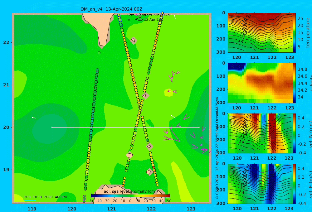Click the large magenta drifter arrow near 19.8N 122.5E
The image size is (312, 212).
172,136
